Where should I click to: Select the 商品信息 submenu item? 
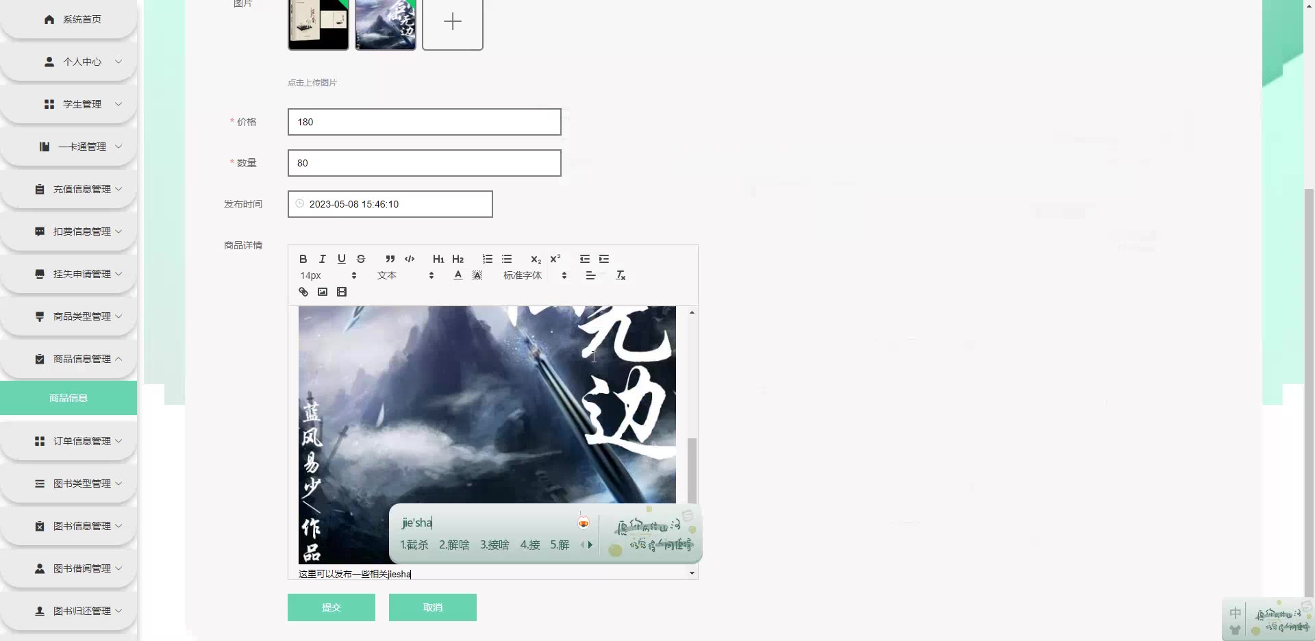[68, 398]
